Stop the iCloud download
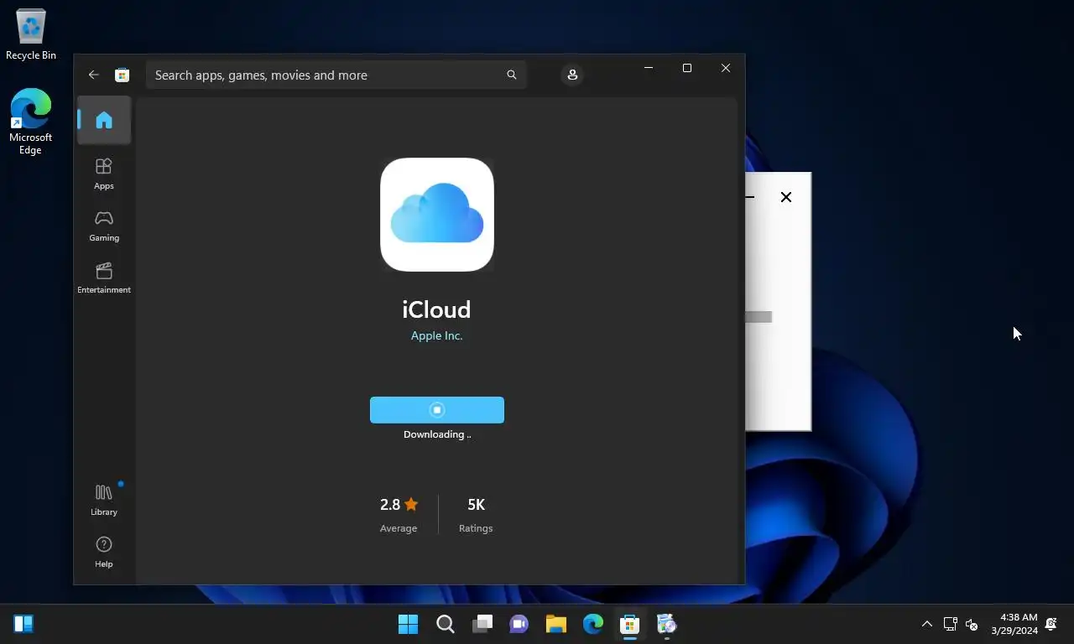This screenshot has width=1074, height=644. [x=437, y=410]
